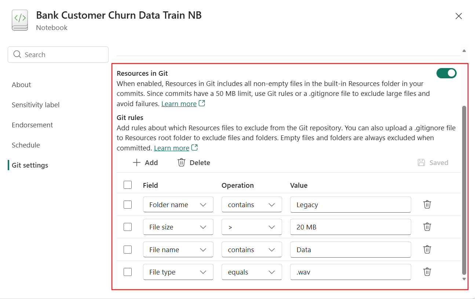Click trash icon for the 20 MB rule

[427, 227]
